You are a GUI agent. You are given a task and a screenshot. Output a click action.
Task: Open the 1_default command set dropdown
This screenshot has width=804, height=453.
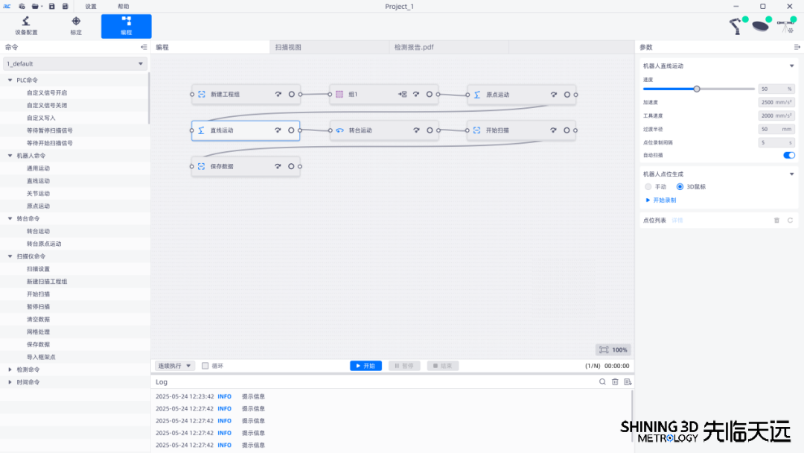(74, 64)
